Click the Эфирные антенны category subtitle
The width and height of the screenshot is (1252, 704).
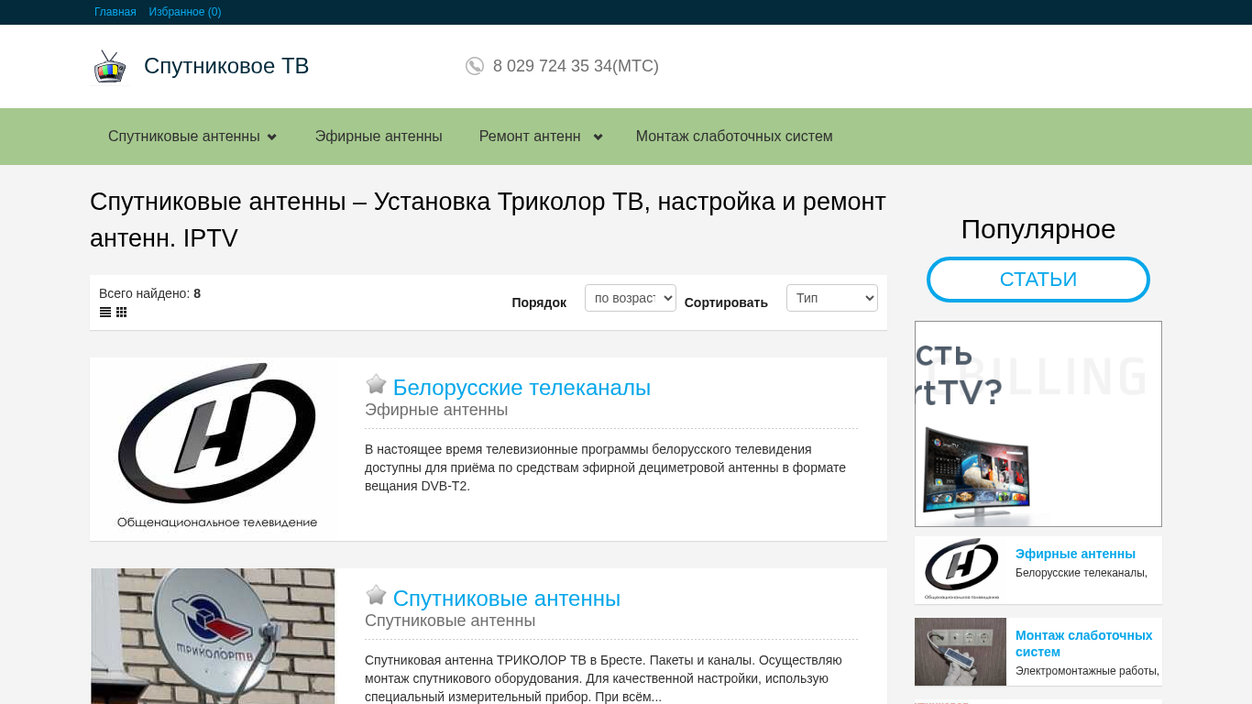436,410
